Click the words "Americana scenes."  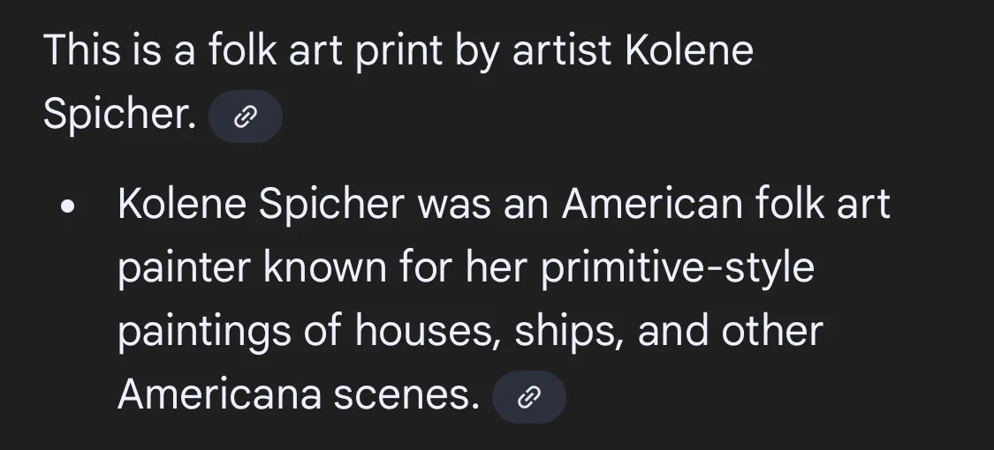tap(298, 395)
